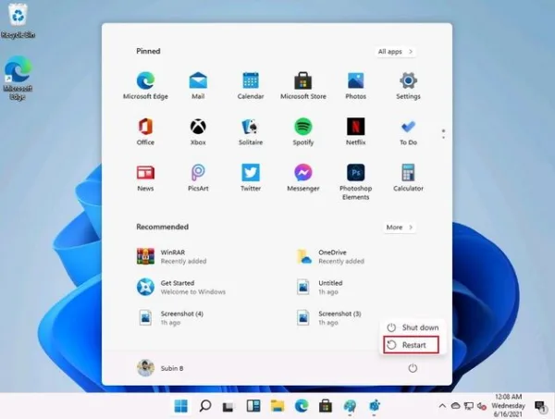Open the To Do app

click(408, 131)
